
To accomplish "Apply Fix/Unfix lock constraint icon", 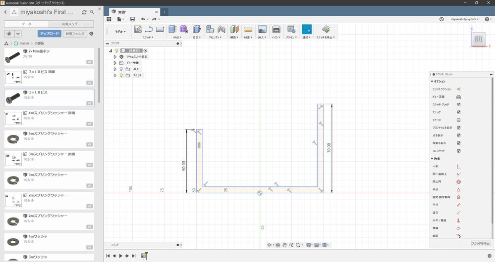I will [x=458, y=197].
